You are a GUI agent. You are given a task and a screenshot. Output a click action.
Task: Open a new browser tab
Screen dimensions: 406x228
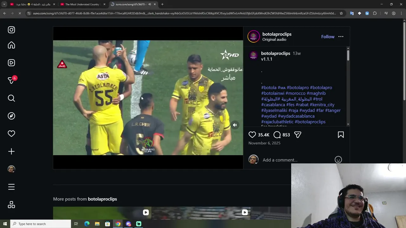162,4
